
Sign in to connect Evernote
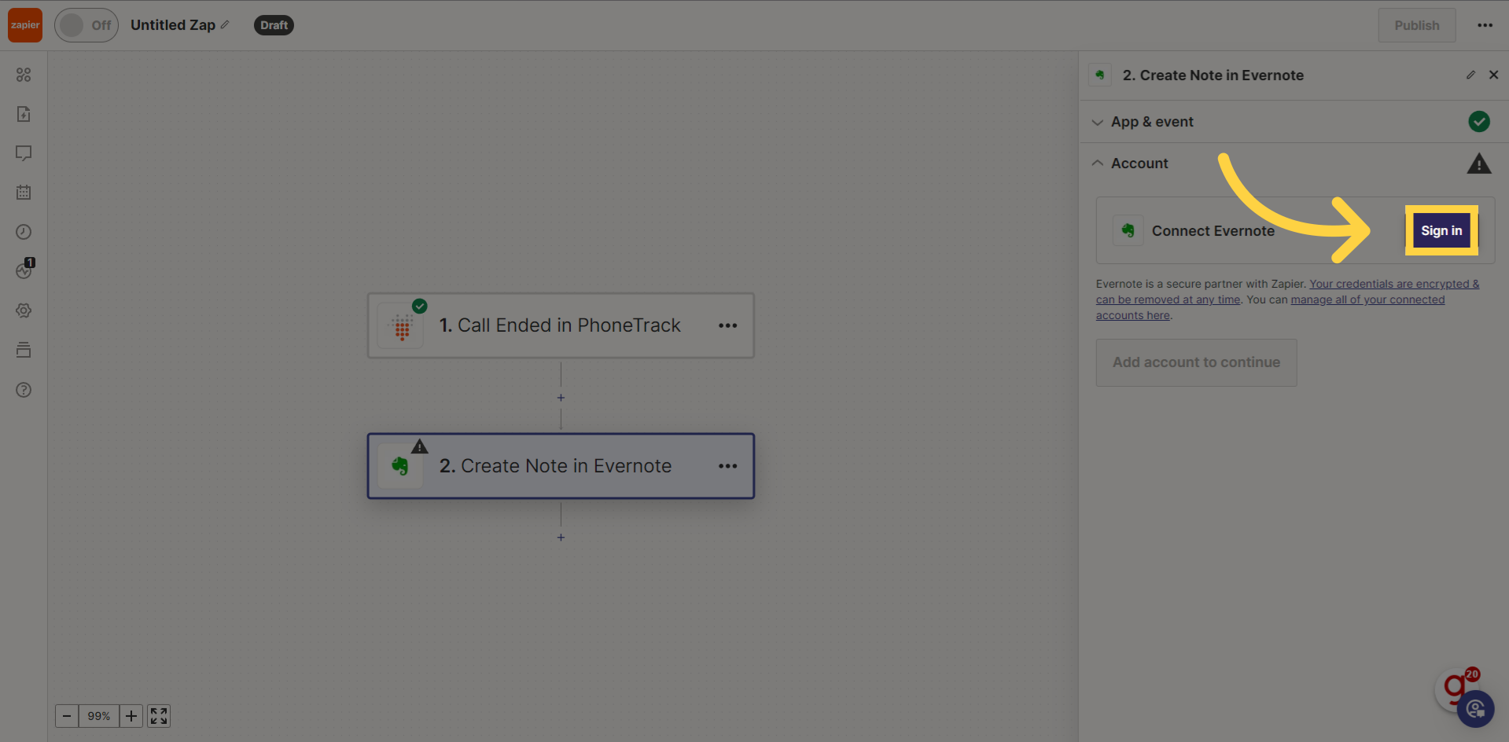tap(1441, 230)
